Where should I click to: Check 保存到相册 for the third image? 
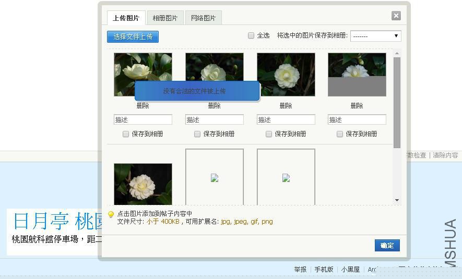pyautogui.click(x=269, y=134)
